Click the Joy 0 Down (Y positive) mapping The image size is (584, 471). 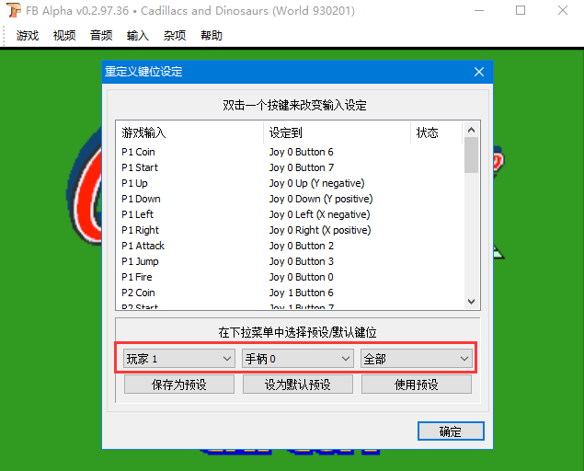[321, 199]
